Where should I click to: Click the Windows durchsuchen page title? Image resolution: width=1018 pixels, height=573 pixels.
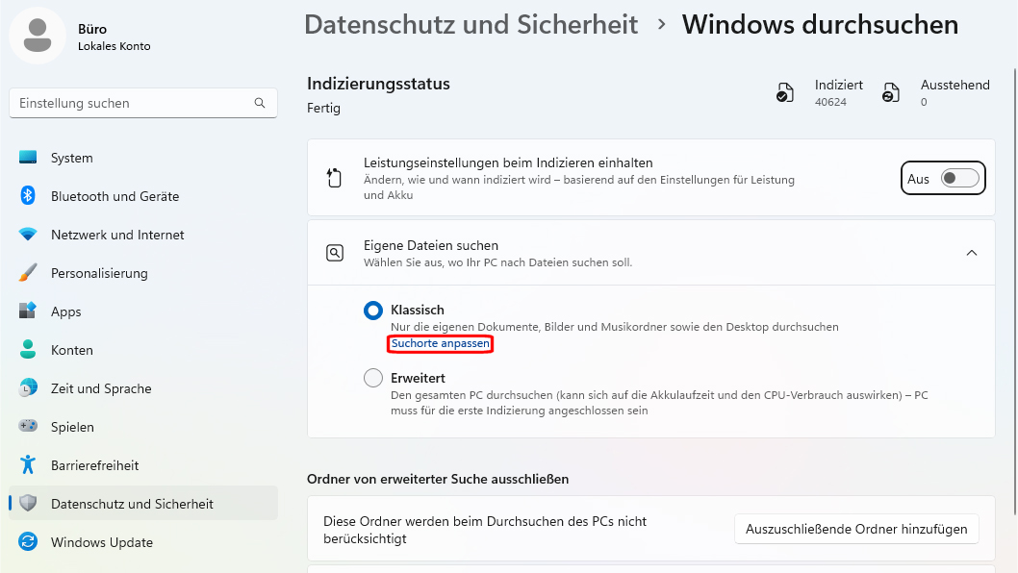point(820,25)
